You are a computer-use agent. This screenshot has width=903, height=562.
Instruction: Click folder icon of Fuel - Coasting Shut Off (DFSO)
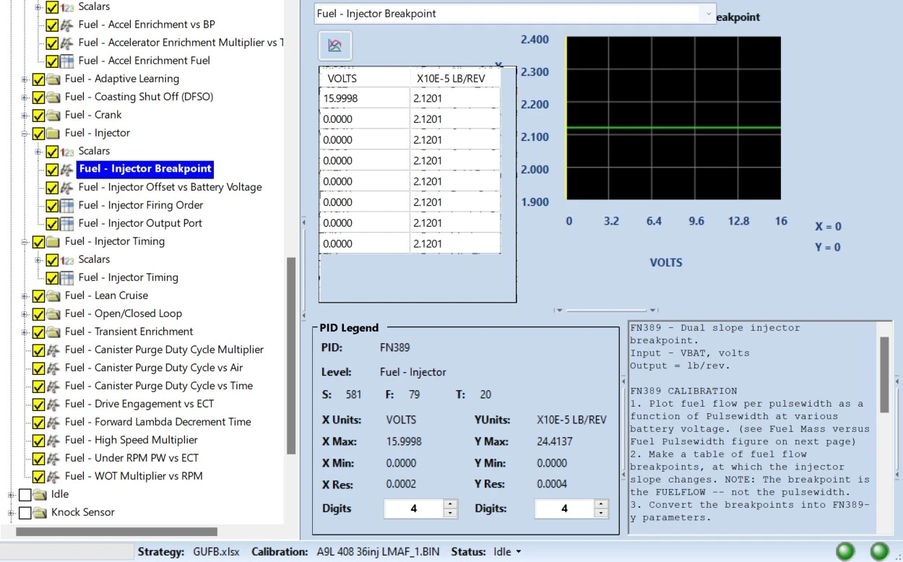[53, 97]
